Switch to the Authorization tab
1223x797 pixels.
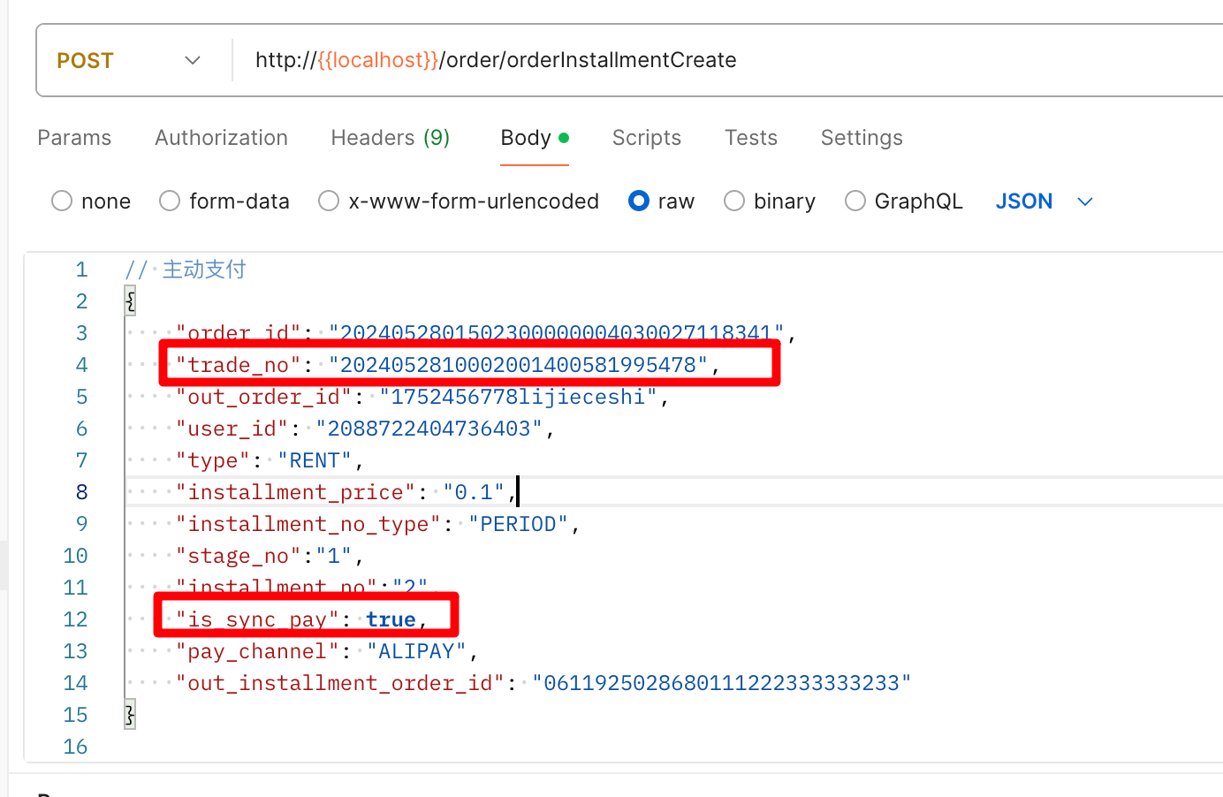[x=221, y=138]
